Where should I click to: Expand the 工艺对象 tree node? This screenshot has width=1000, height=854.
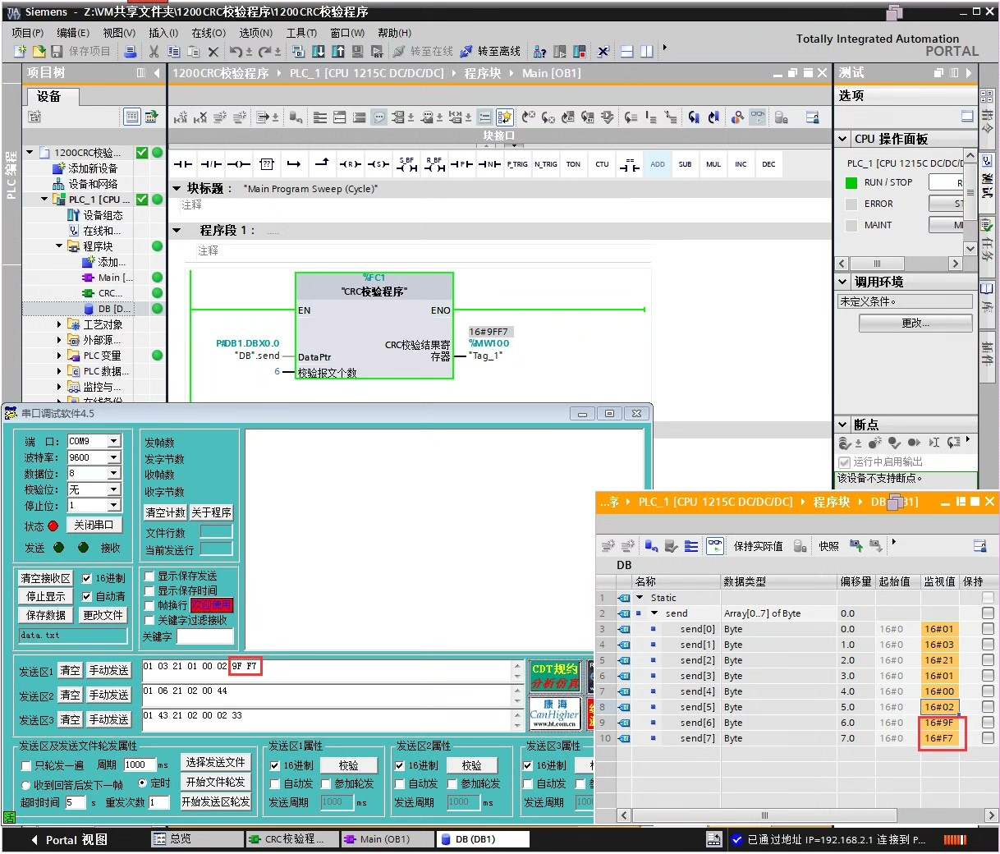59,324
